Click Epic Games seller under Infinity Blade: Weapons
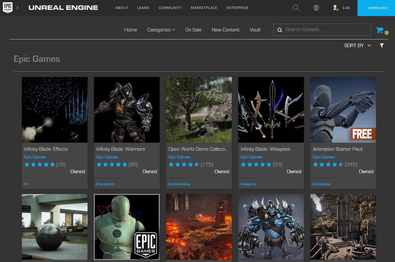 [251, 157]
